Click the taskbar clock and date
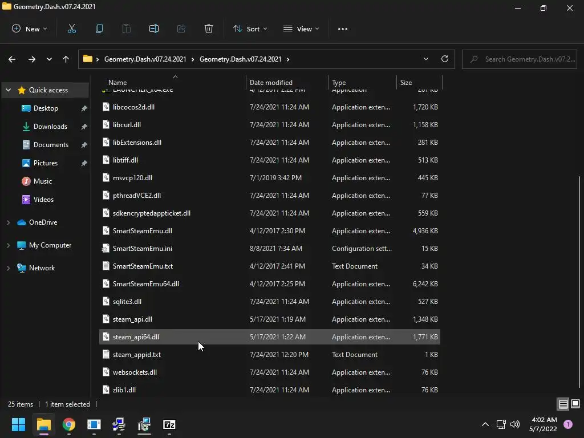The height and width of the screenshot is (438, 584). click(x=543, y=424)
